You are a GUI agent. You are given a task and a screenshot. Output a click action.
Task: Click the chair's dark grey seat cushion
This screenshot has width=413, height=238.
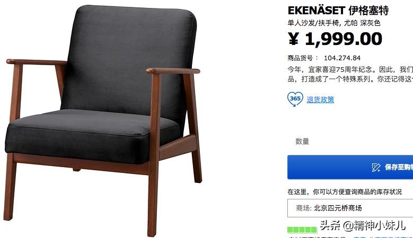(87, 134)
